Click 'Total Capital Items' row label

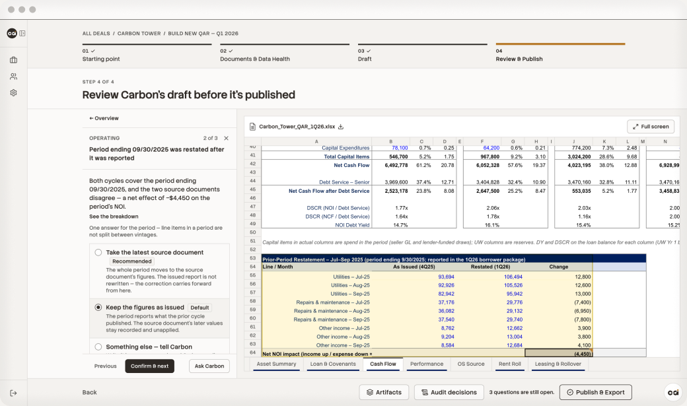pos(347,157)
